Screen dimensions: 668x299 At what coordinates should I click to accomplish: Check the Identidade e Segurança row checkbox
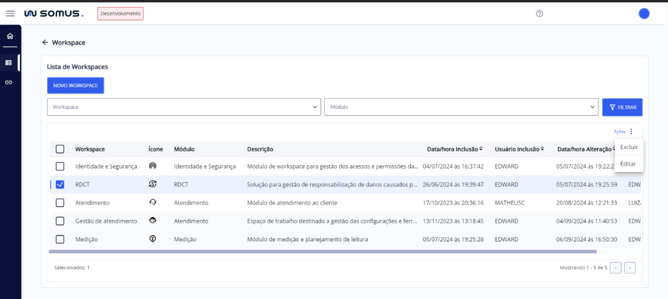tap(60, 166)
